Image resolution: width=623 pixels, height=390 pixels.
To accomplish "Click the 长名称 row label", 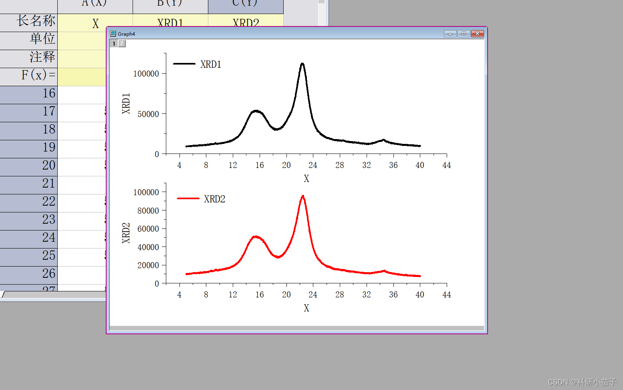I will (x=29, y=23).
